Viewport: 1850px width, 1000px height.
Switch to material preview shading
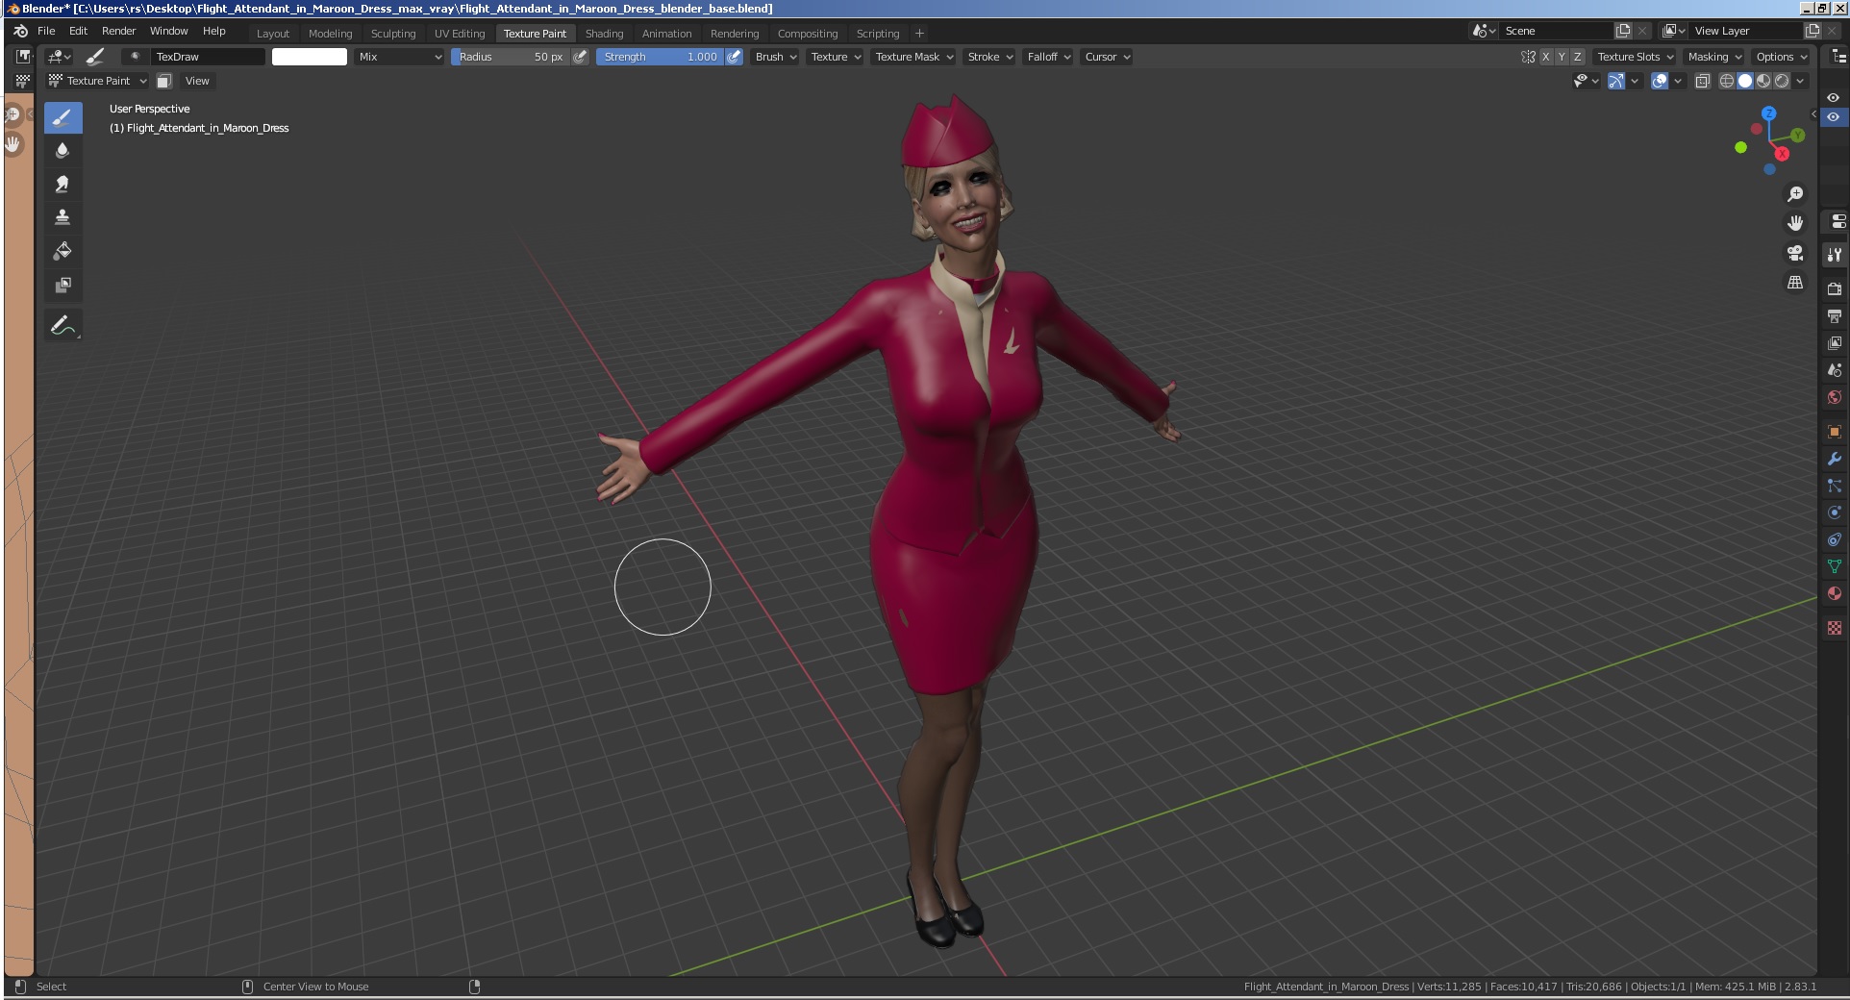(x=1763, y=81)
